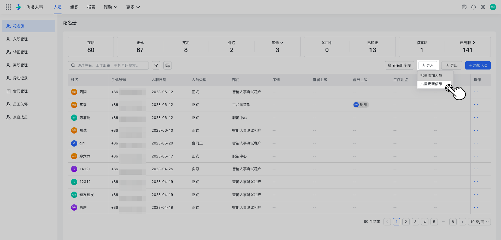Open 离职管理 in the sidebar
This screenshot has height=240, width=501.
20,65
